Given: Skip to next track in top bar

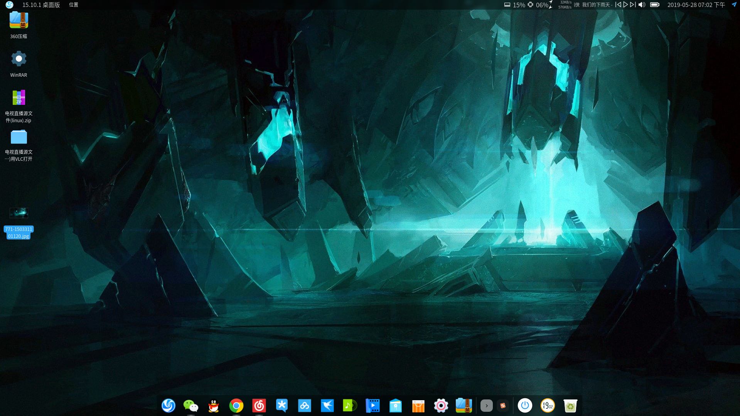Looking at the screenshot, I should click(633, 5).
